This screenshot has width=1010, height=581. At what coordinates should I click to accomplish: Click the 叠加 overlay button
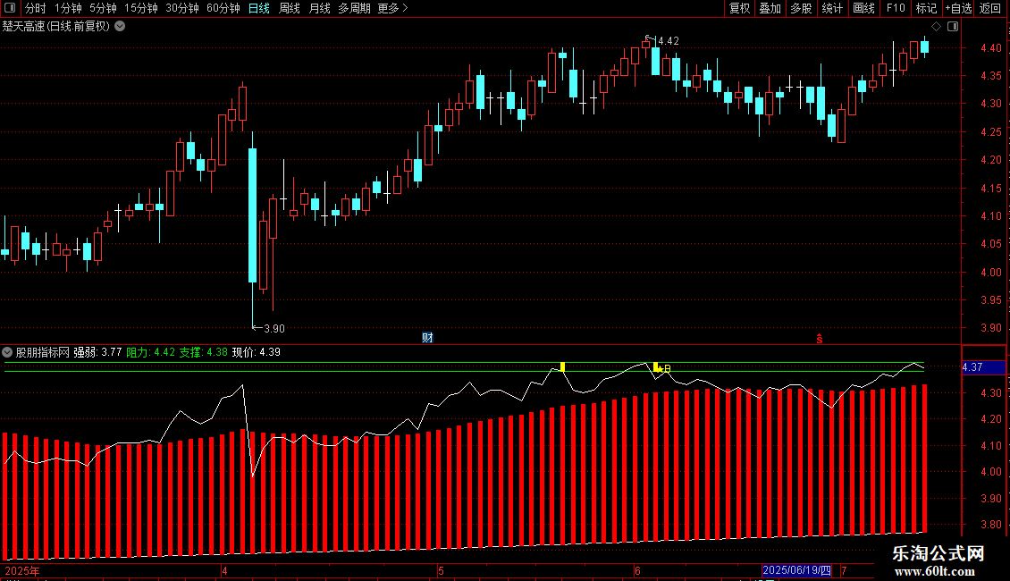770,8
